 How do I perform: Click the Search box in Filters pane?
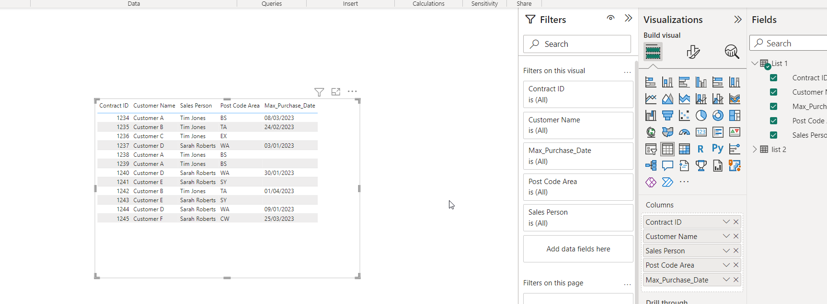(577, 44)
